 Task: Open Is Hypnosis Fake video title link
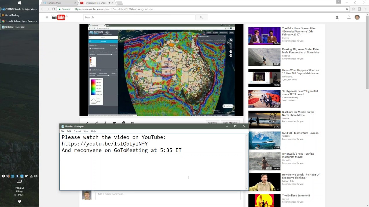[300, 93]
